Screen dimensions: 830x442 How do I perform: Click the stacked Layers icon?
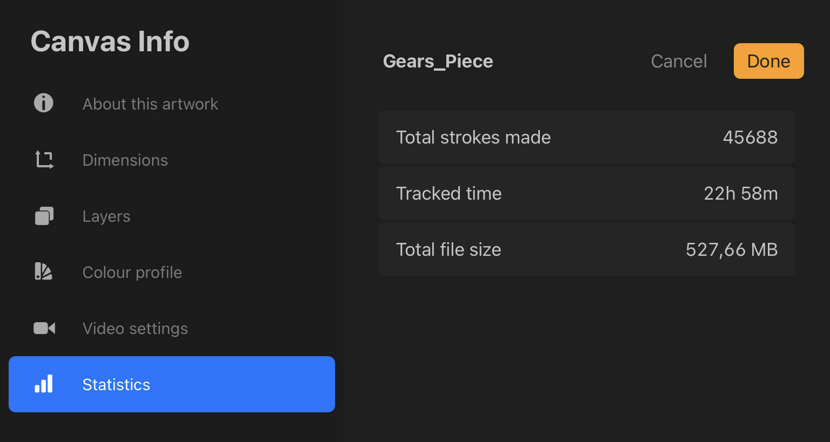[x=44, y=216]
